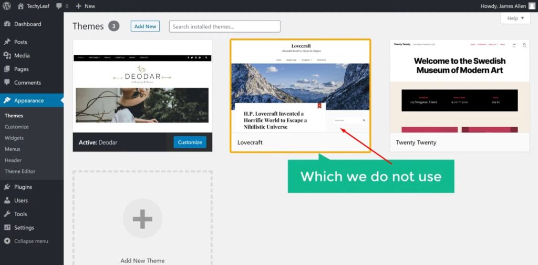
Task: Select the Twenty Twenty theme screenshot
Action: point(460,86)
